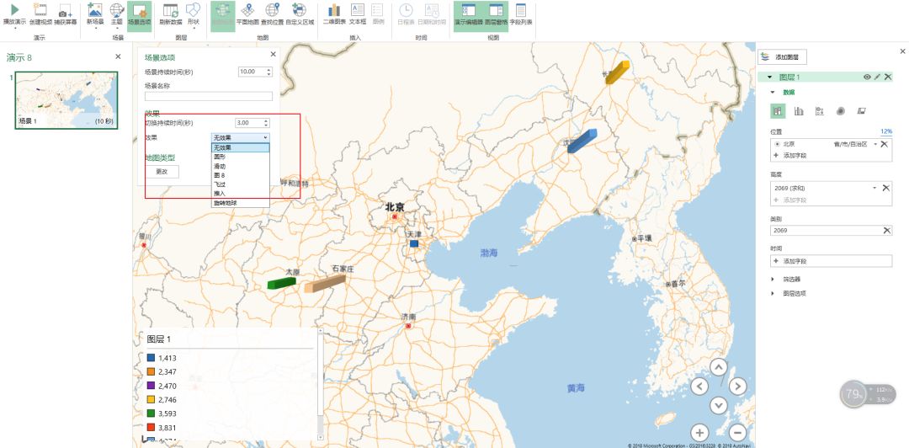The width and height of the screenshot is (909, 448).
Task: Open the Themes (主题) globe icon
Action: (117, 10)
